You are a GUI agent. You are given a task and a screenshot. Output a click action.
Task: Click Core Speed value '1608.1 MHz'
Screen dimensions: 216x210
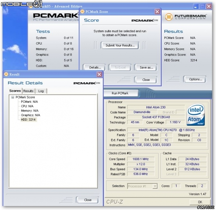click(x=140, y=159)
